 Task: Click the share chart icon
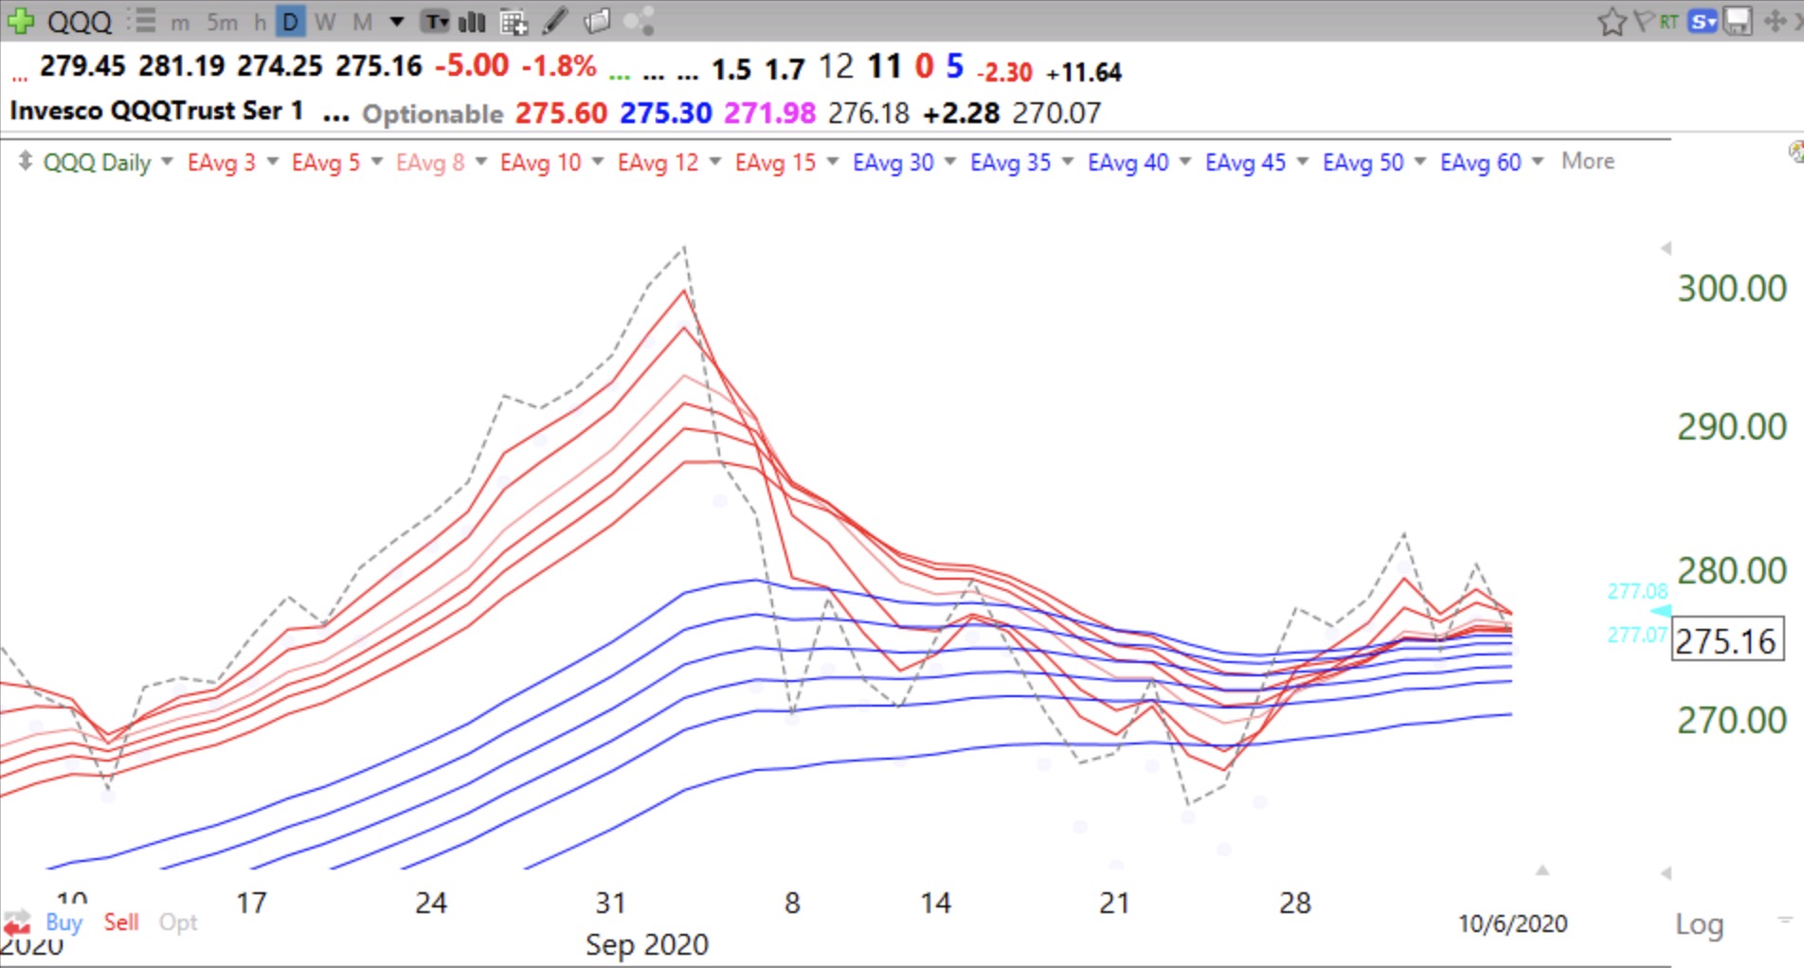coord(640,21)
